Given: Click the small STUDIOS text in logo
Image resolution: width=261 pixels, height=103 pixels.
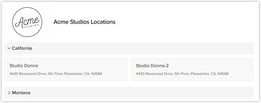Looking at the screenshot, I should click(32, 26).
